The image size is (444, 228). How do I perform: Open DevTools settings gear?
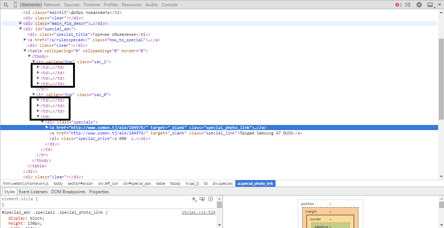pos(419,5)
